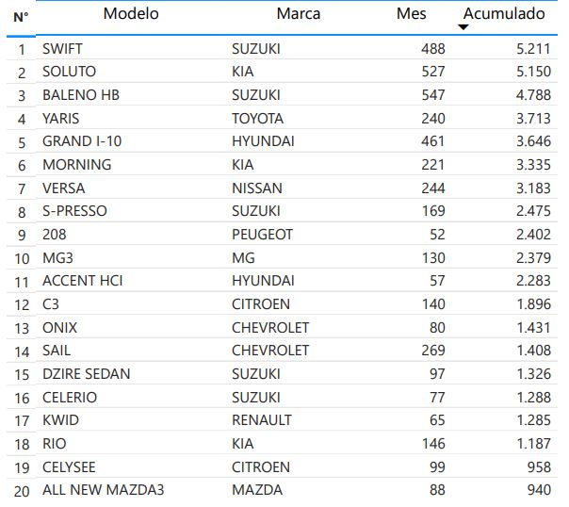Click the ACCENT HCI model cell
569x507 pixels.
tap(83, 281)
